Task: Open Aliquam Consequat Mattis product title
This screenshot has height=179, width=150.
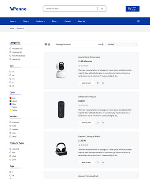Action: point(89,136)
